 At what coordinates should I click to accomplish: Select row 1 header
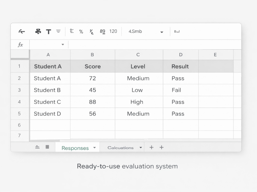pos(20,66)
